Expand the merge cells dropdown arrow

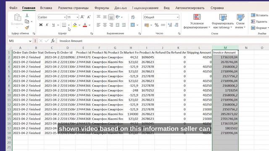point(137,25)
